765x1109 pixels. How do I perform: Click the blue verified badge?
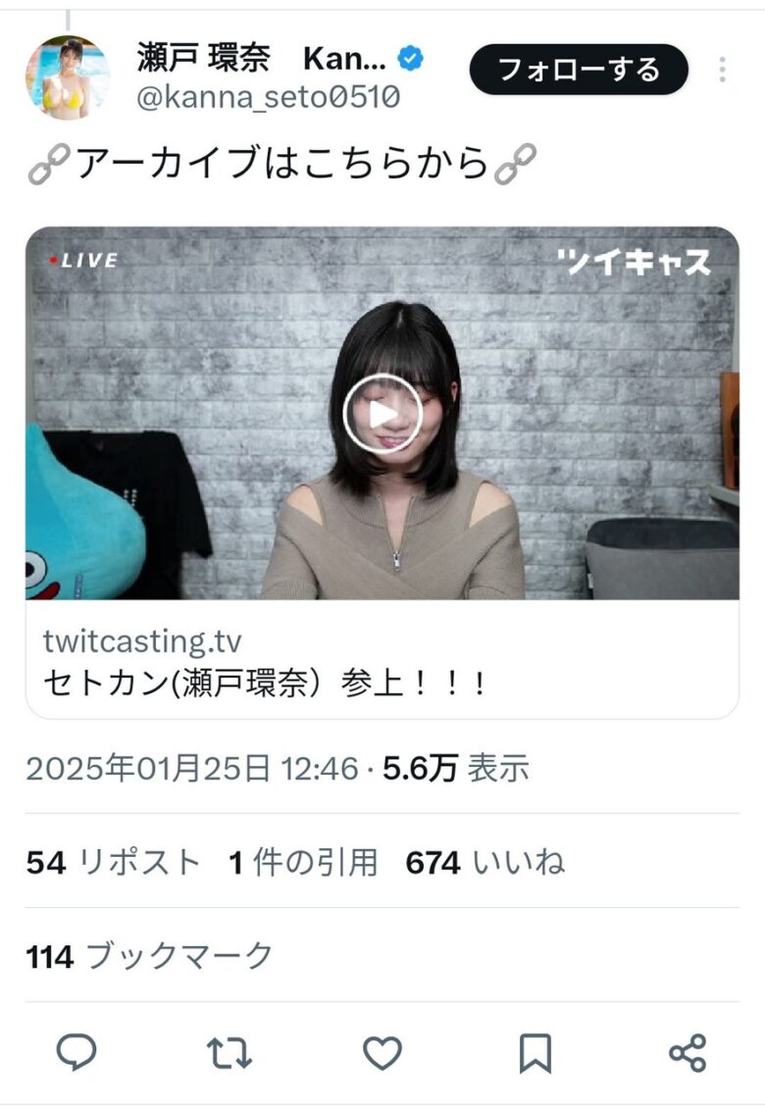click(x=411, y=58)
